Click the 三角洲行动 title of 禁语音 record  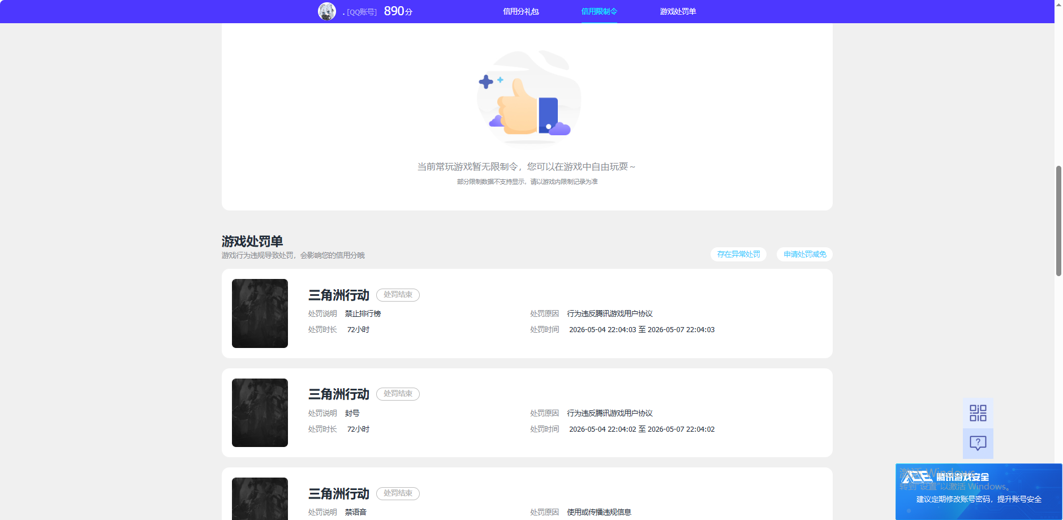click(338, 493)
